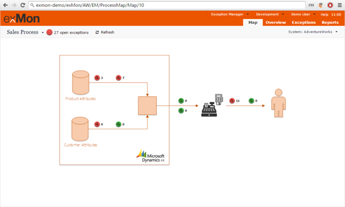The width and height of the screenshot is (345, 207).
Task: Go back with browser back arrow
Action: coord(5,5)
